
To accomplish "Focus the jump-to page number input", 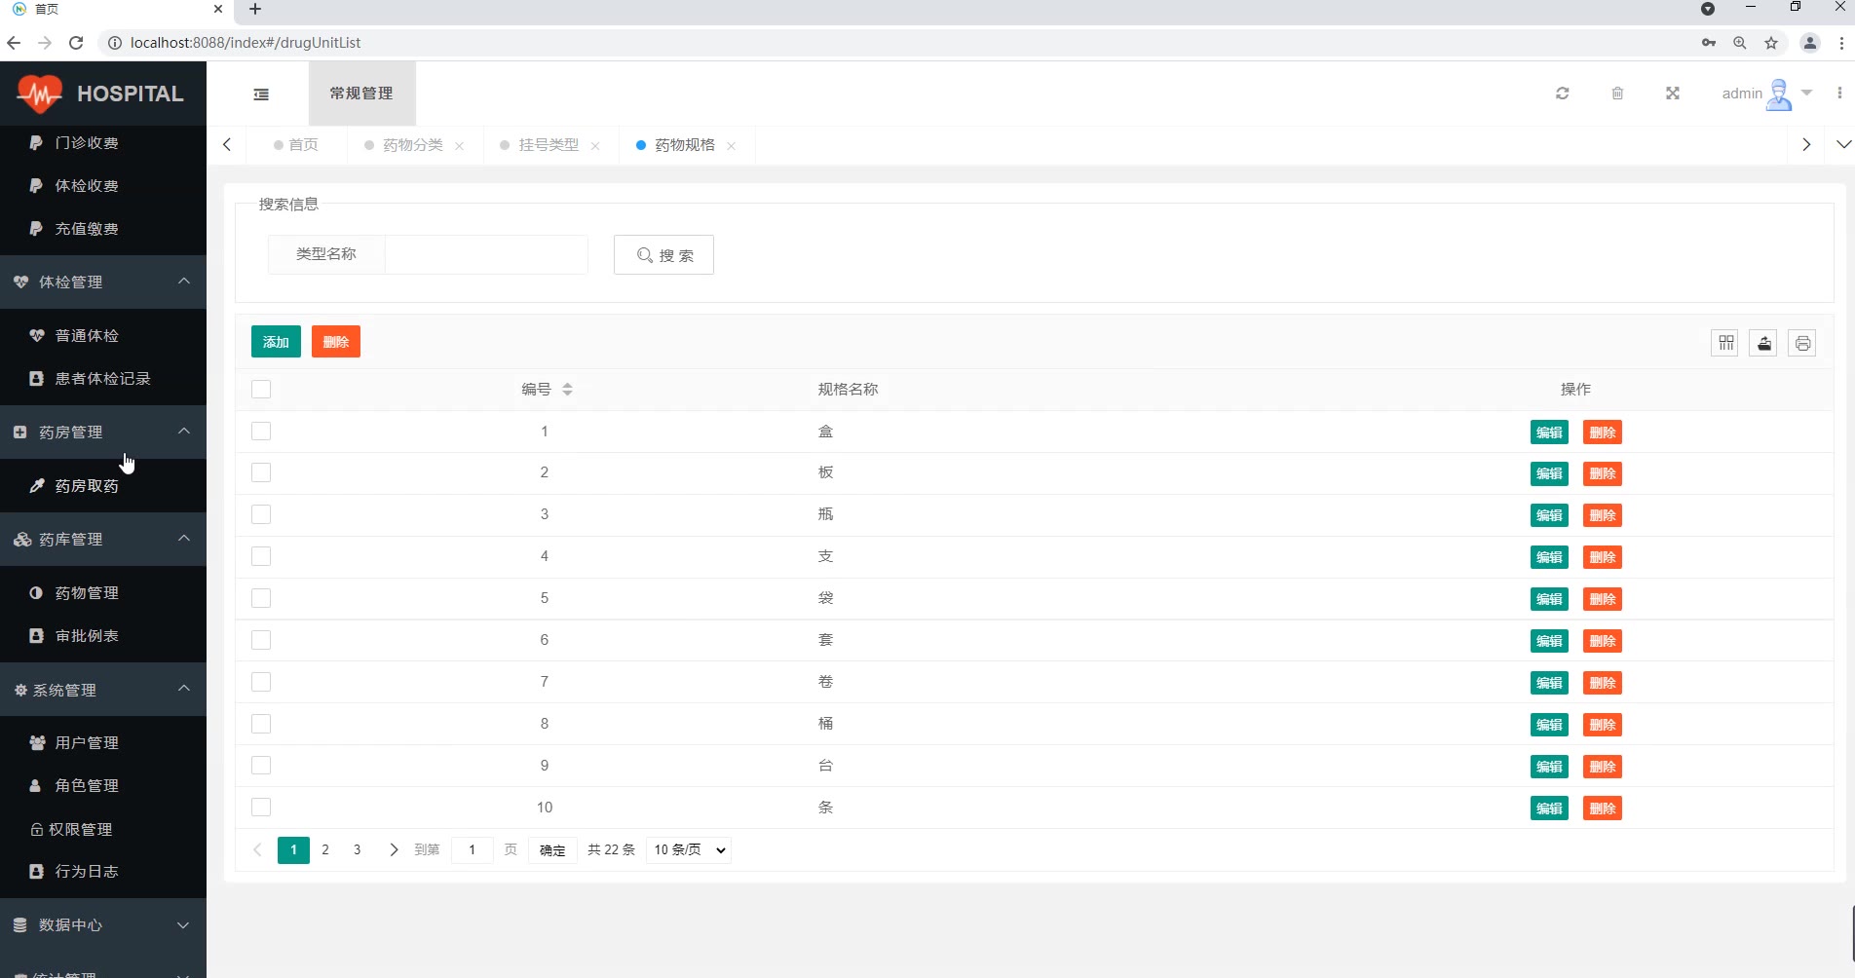I will (x=473, y=850).
